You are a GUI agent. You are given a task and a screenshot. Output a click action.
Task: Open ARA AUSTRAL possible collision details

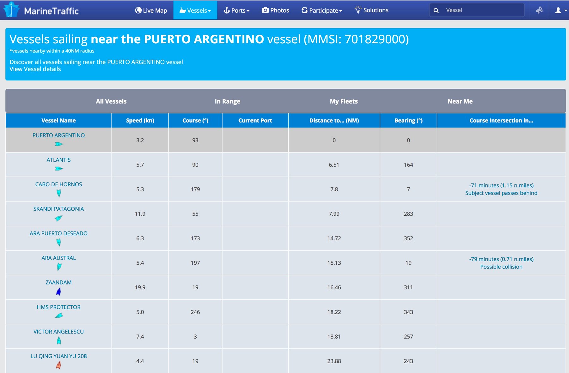click(x=501, y=263)
